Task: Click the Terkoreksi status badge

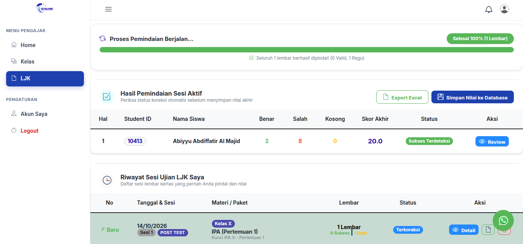Action: [408, 230]
